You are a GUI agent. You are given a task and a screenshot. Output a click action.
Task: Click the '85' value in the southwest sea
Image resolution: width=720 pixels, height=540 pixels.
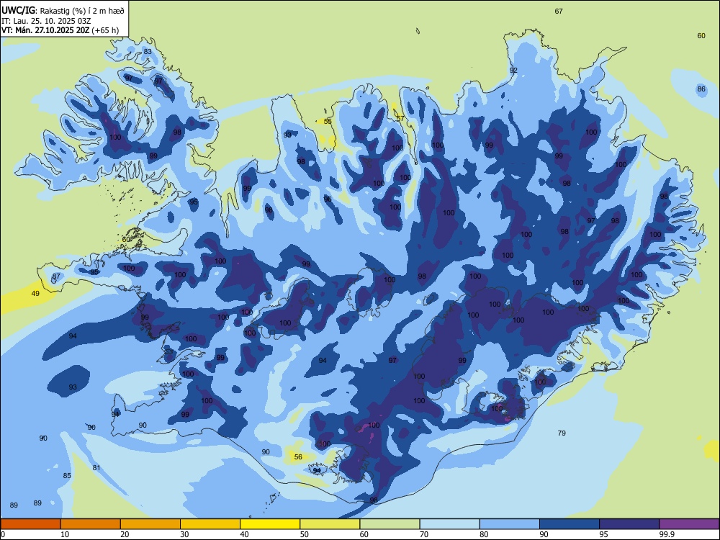click(67, 476)
